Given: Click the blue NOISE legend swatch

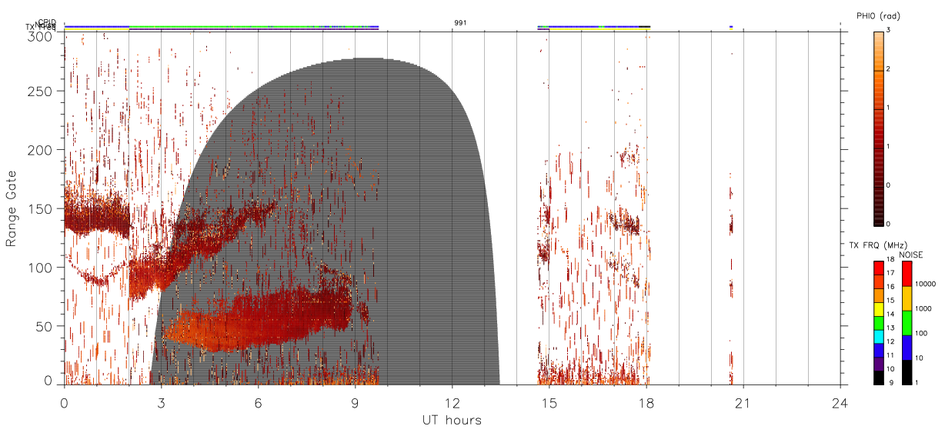Looking at the screenshot, I should point(907,348).
